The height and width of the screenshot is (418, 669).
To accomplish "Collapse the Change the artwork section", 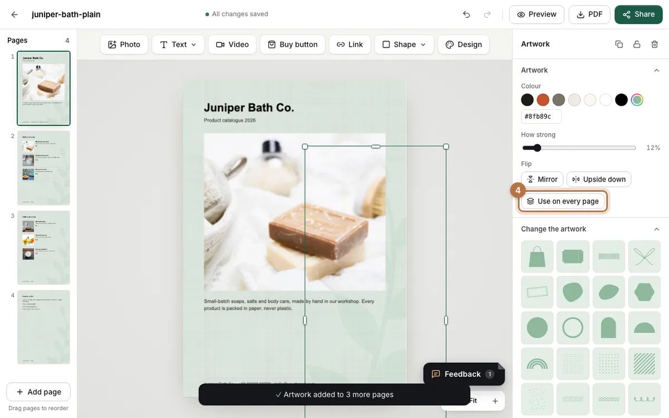I will 657,229.
